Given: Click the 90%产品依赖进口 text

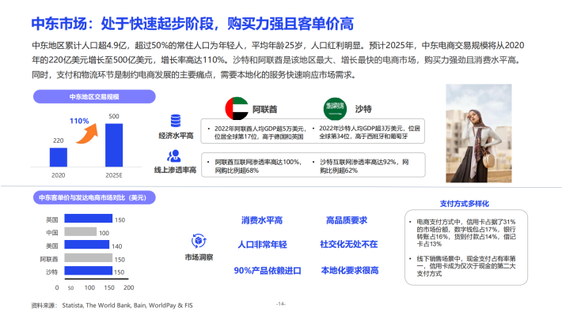Looking at the screenshot, I should pos(268,271).
